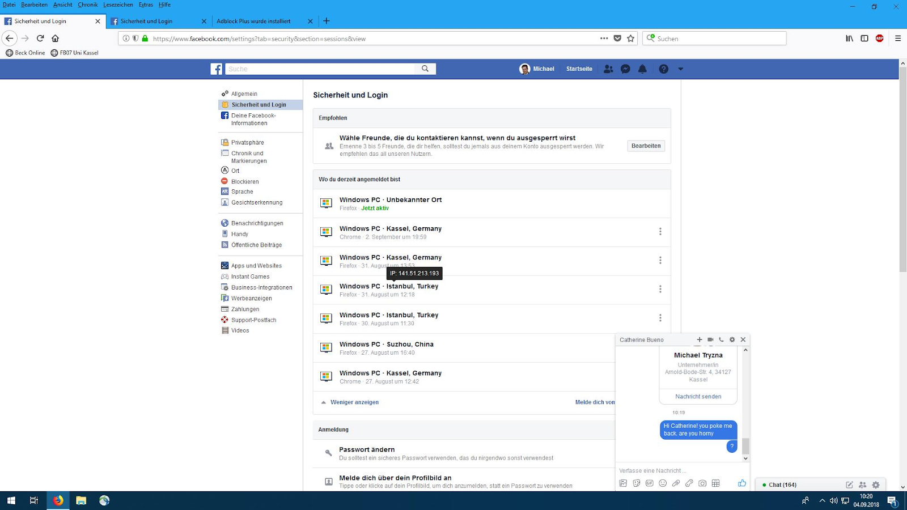Screen dimensions: 907x510
Task: Collapse sessions with Weniger anzeigen
Action: 354,402
